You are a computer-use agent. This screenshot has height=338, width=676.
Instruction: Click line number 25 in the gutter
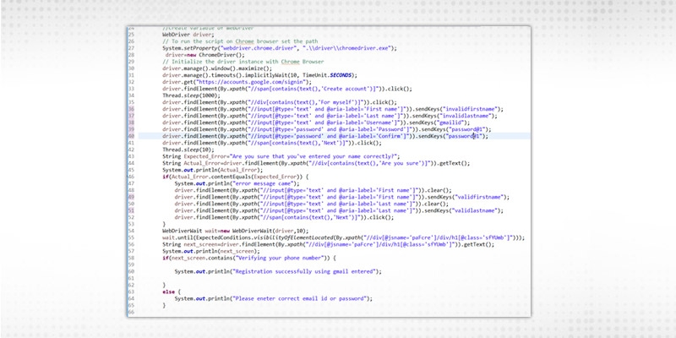(131, 34)
